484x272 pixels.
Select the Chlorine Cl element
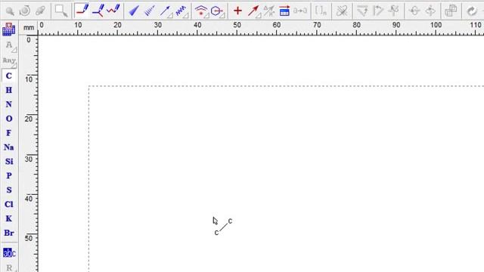pos(9,204)
